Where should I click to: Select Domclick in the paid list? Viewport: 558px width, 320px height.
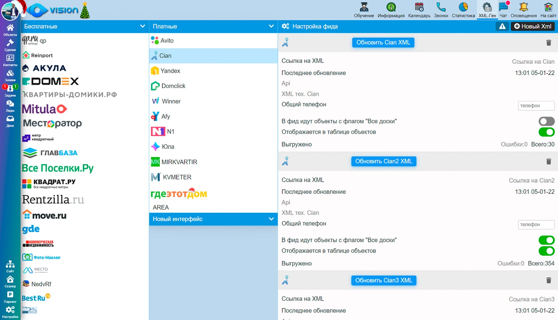pos(173,86)
